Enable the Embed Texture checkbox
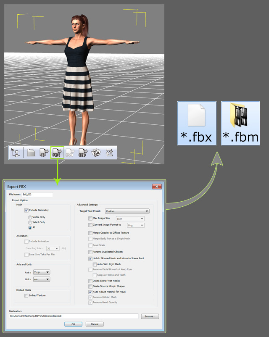 tap(26, 295)
